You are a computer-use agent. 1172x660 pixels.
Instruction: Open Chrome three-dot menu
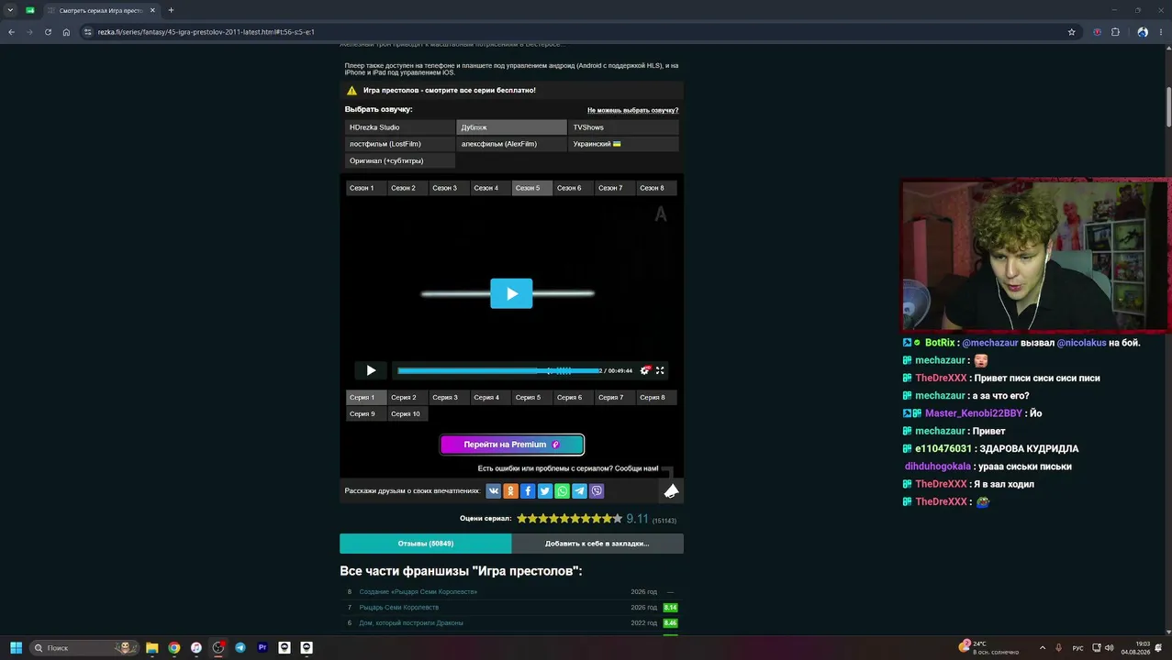[x=1162, y=32]
